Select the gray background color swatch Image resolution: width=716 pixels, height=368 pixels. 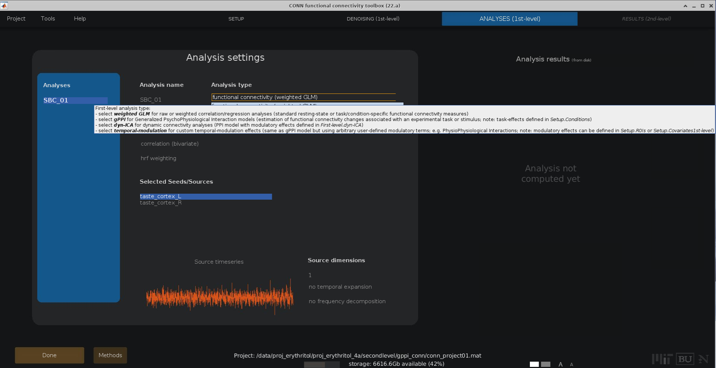tap(546, 364)
